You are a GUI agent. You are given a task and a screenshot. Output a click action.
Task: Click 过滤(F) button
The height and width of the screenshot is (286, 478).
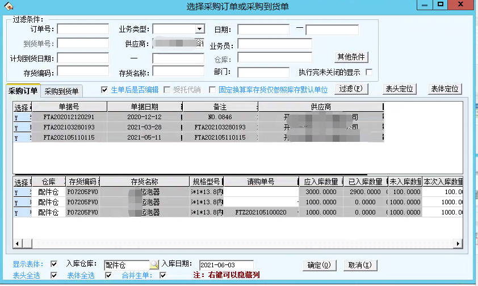(351, 89)
